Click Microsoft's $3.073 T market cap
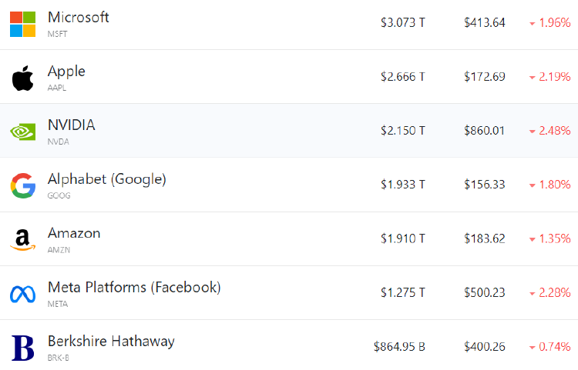The height and width of the screenshot is (370, 578). coord(403,23)
